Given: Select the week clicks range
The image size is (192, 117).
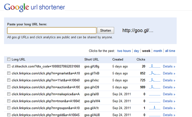Looking at the screenshot, I should click(x=146, y=51).
